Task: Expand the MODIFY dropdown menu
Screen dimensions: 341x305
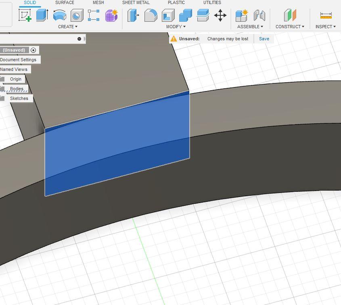Action: click(x=176, y=27)
